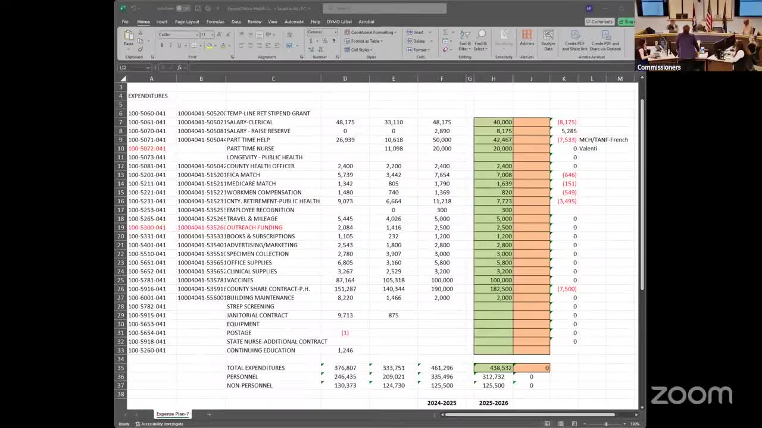The height and width of the screenshot is (428, 762).
Task: Open the DYMO Label tab
Action: pyautogui.click(x=339, y=21)
